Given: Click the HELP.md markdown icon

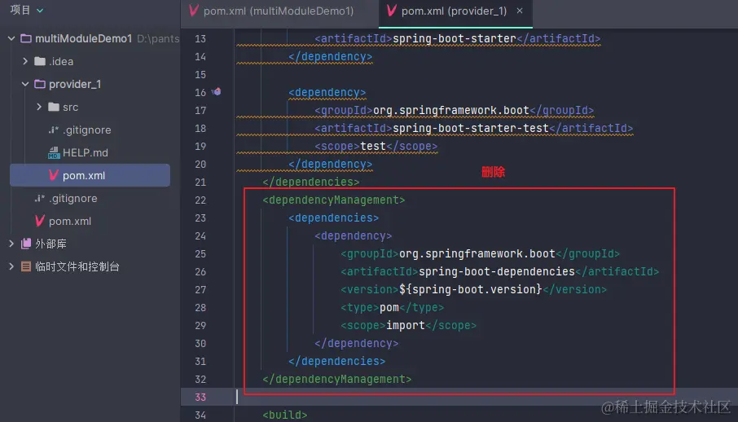Looking at the screenshot, I should 54,152.
